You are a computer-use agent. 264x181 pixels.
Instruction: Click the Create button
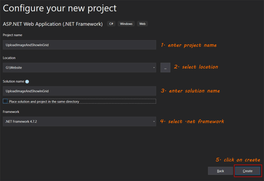click(247, 171)
